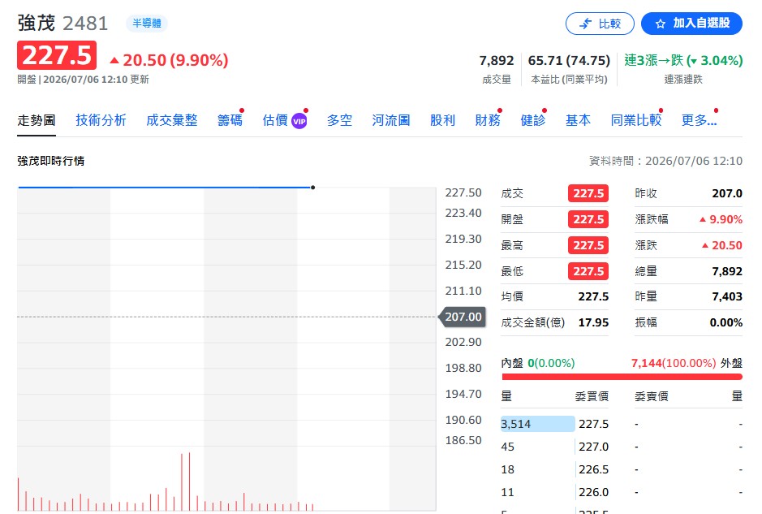This screenshot has height=514, width=762.
Task: Open the 半導體 industry tag
Action: pyautogui.click(x=147, y=23)
